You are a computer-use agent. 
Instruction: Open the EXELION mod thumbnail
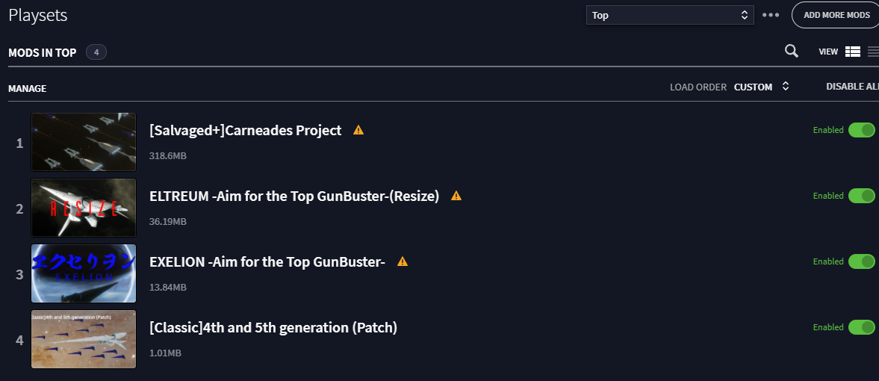click(x=84, y=274)
